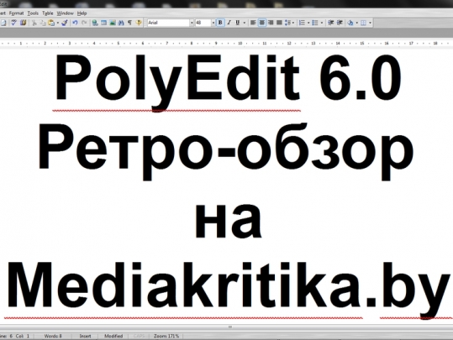Click the line spacing icon
The width and height of the screenshot is (453, 340).
tap(287, 23)
